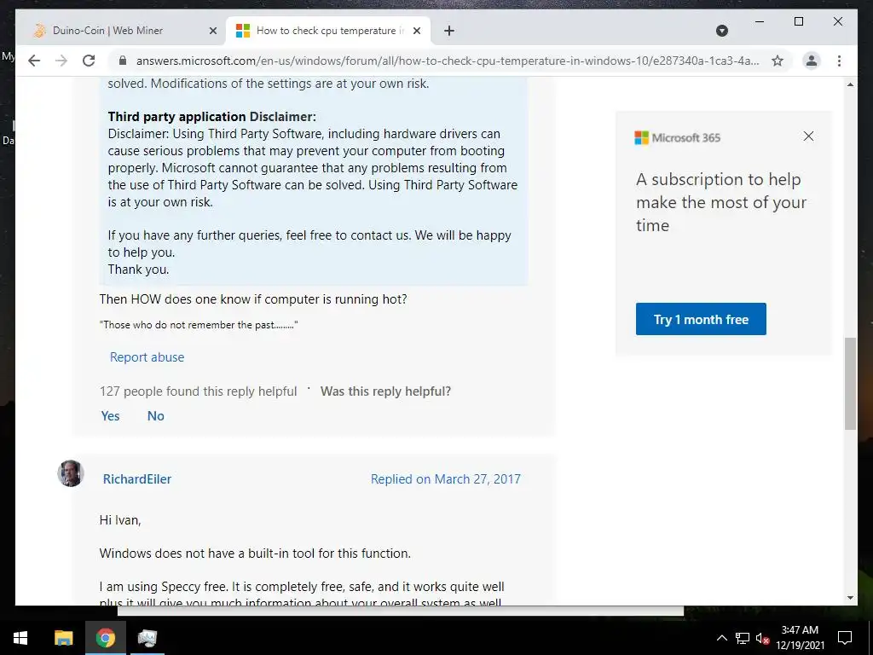Bookmark this page with the star icon

click(778, 61)
